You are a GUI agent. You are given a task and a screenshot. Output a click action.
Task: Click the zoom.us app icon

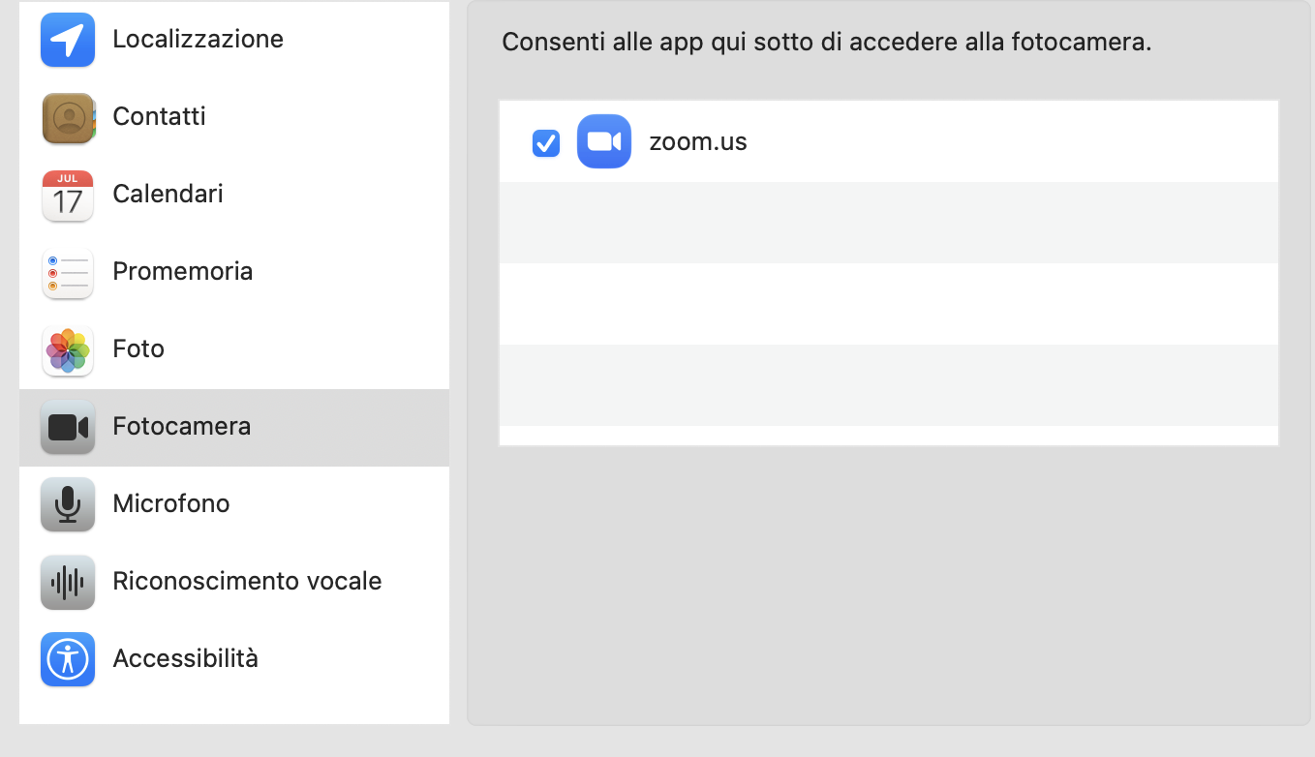click(x=604, y=142)
